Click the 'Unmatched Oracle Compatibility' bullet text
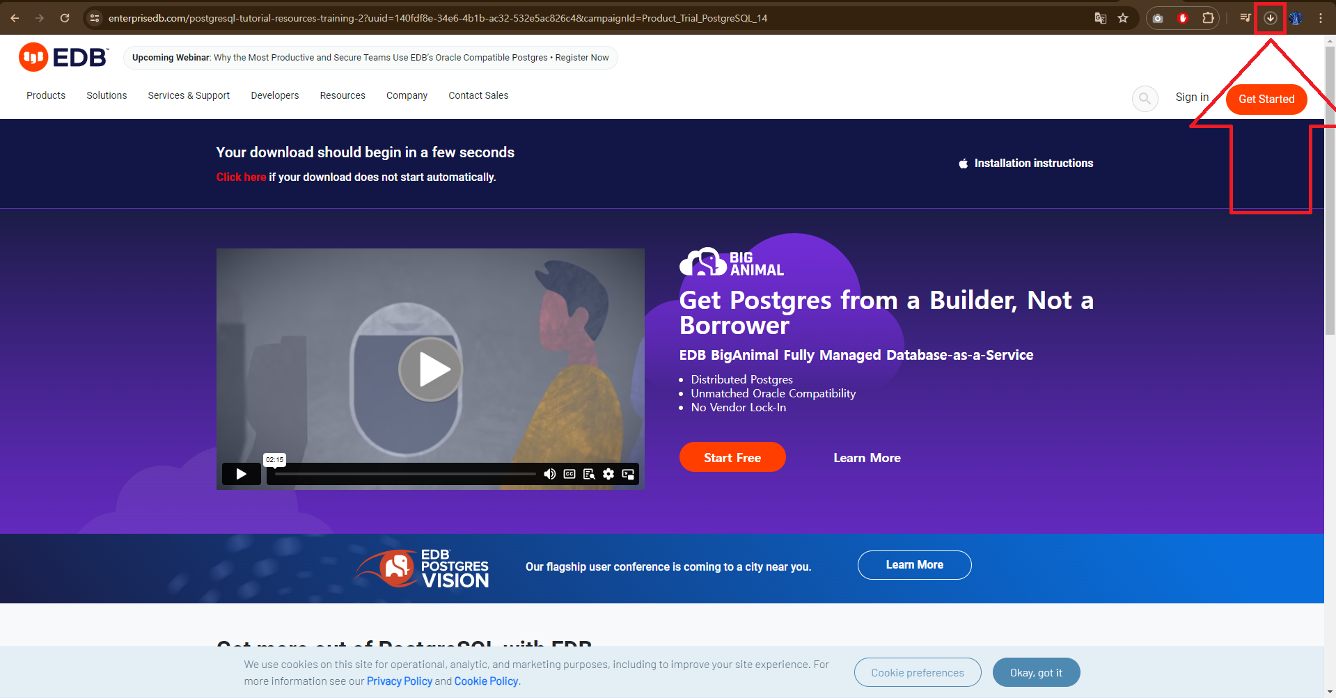 click(x=773, y=393)
